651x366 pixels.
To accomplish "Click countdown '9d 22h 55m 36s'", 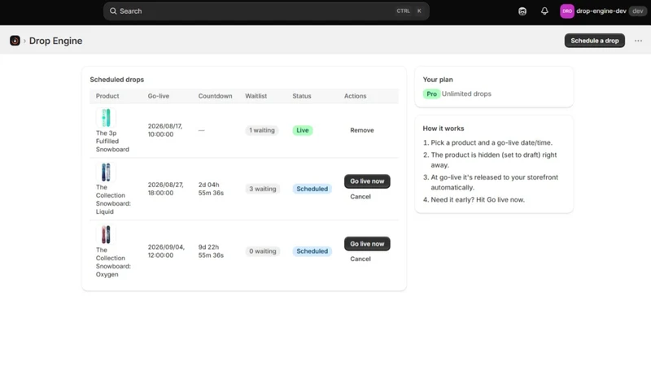I will [211, 251].
